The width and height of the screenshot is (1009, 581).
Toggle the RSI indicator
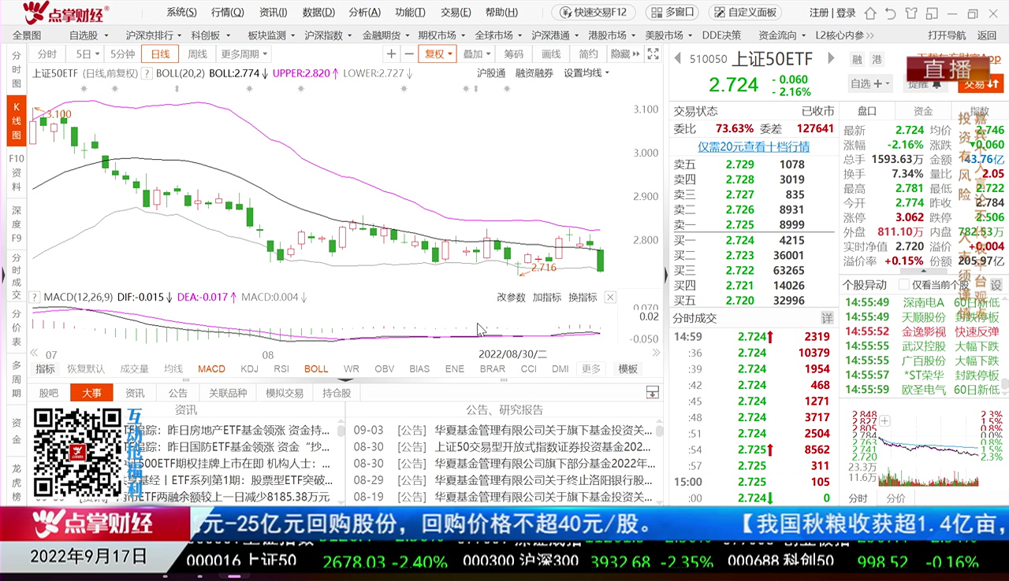pyautogui.click(x=281, y=368)
